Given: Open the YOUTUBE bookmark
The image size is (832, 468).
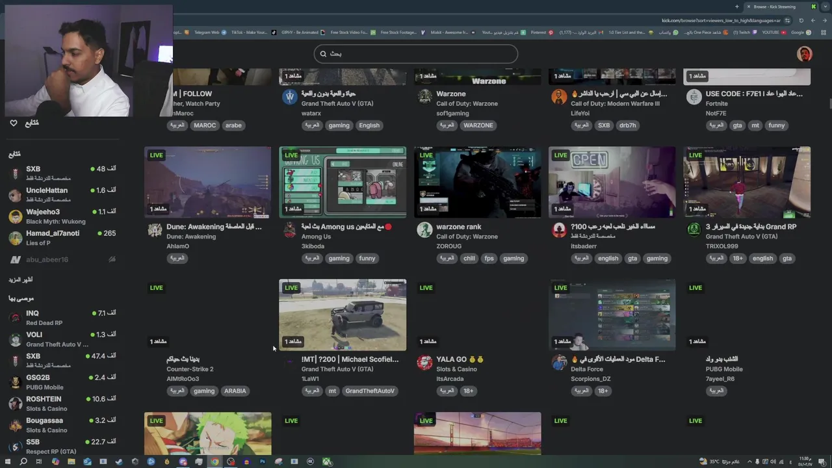Looking at the screenshot, I should click(773, 32).
